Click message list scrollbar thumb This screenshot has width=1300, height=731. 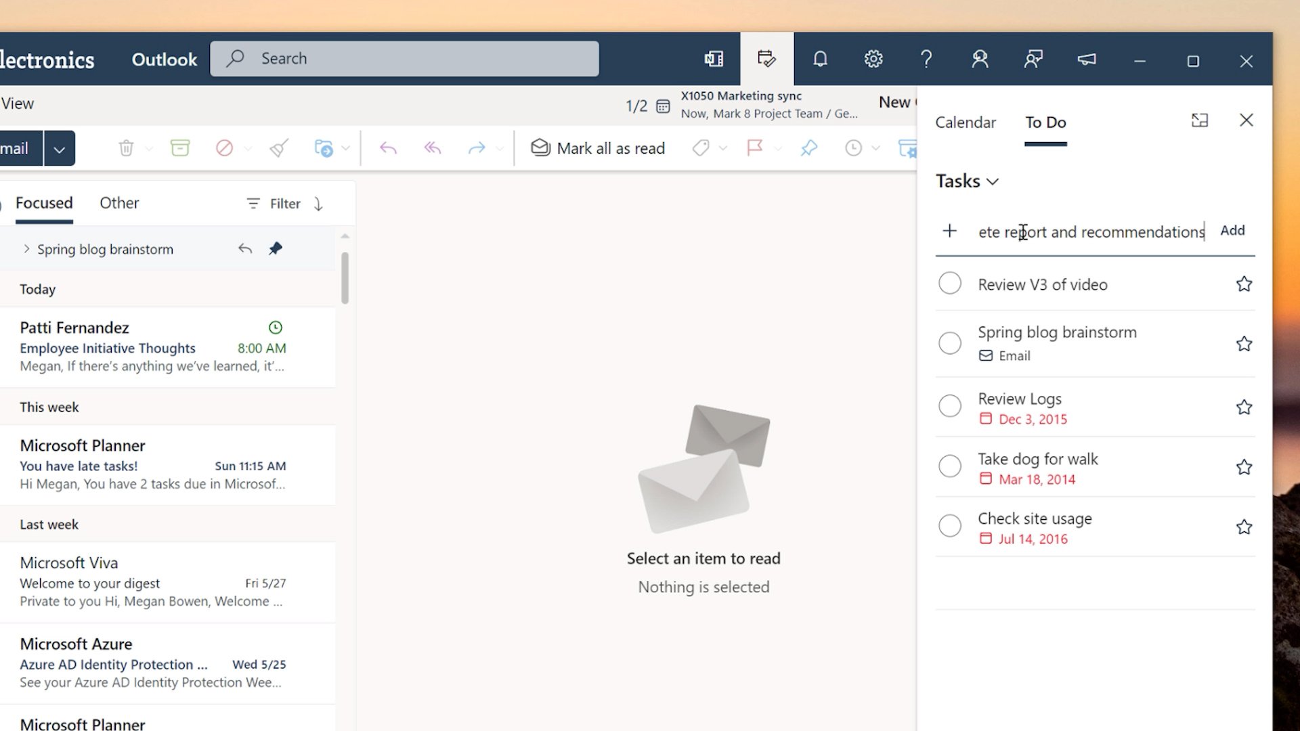pos(345,278)
